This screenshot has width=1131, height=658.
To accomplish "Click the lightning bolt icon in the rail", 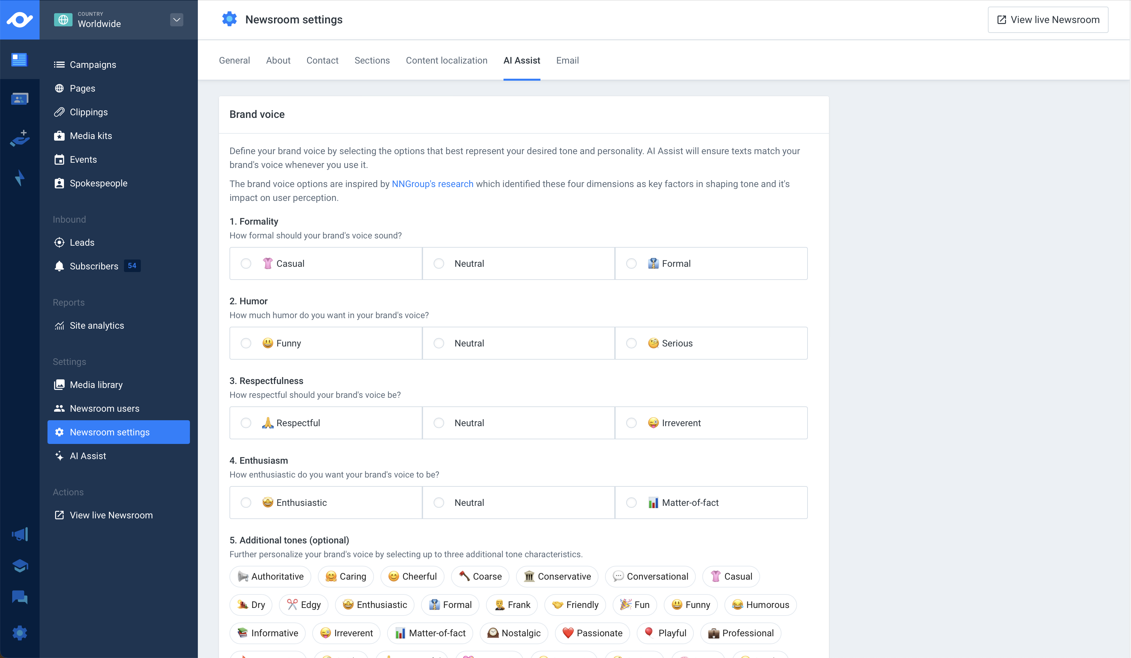I will 20,178.
